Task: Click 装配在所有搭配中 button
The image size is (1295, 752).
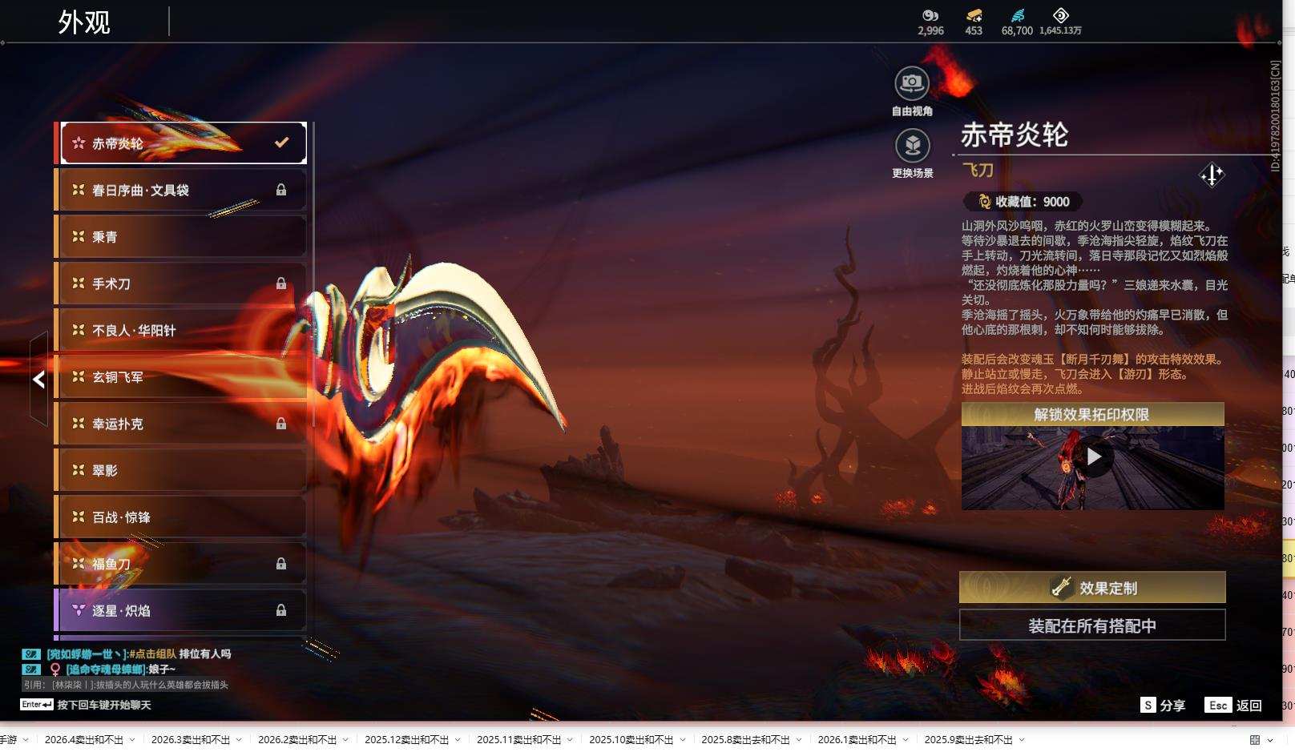Action: tap(1092, 625)
